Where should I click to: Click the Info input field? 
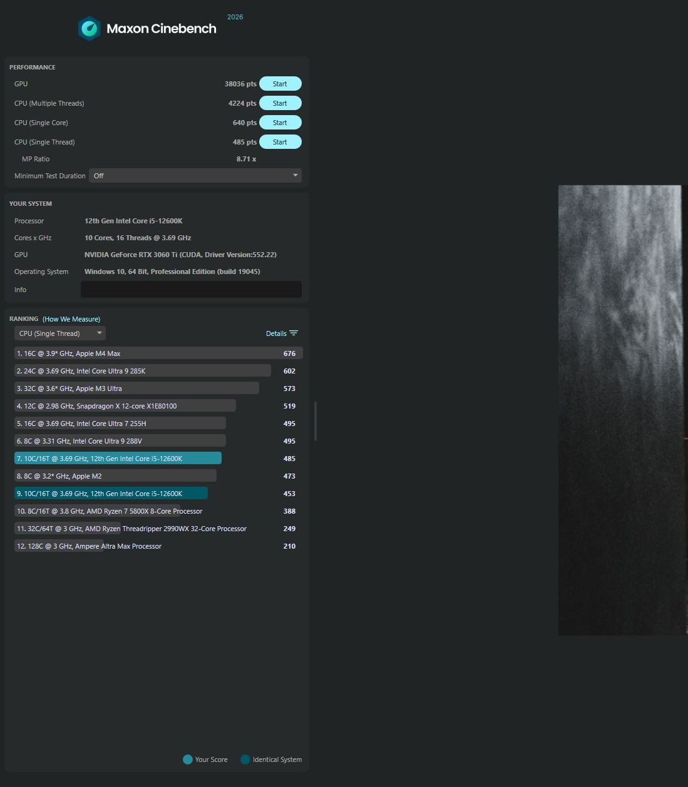pyautogui.click(x=191, y=290)
